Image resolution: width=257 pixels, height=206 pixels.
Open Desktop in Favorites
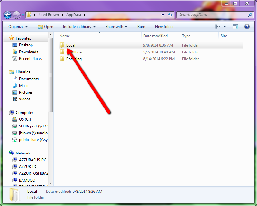tap(26, 45)
